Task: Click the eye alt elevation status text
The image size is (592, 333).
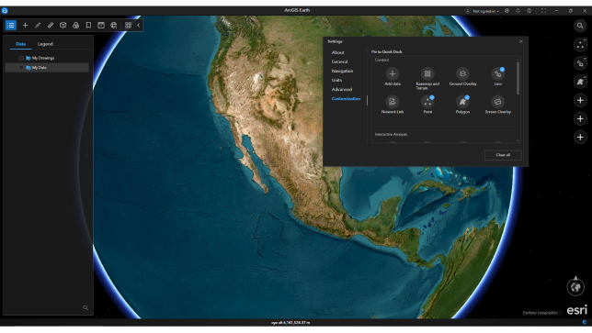Action: click(x=290, y=323)
